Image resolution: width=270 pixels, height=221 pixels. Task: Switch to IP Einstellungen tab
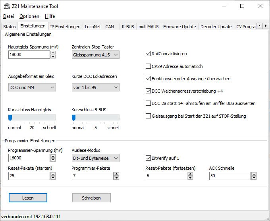(x=65, y=27)
